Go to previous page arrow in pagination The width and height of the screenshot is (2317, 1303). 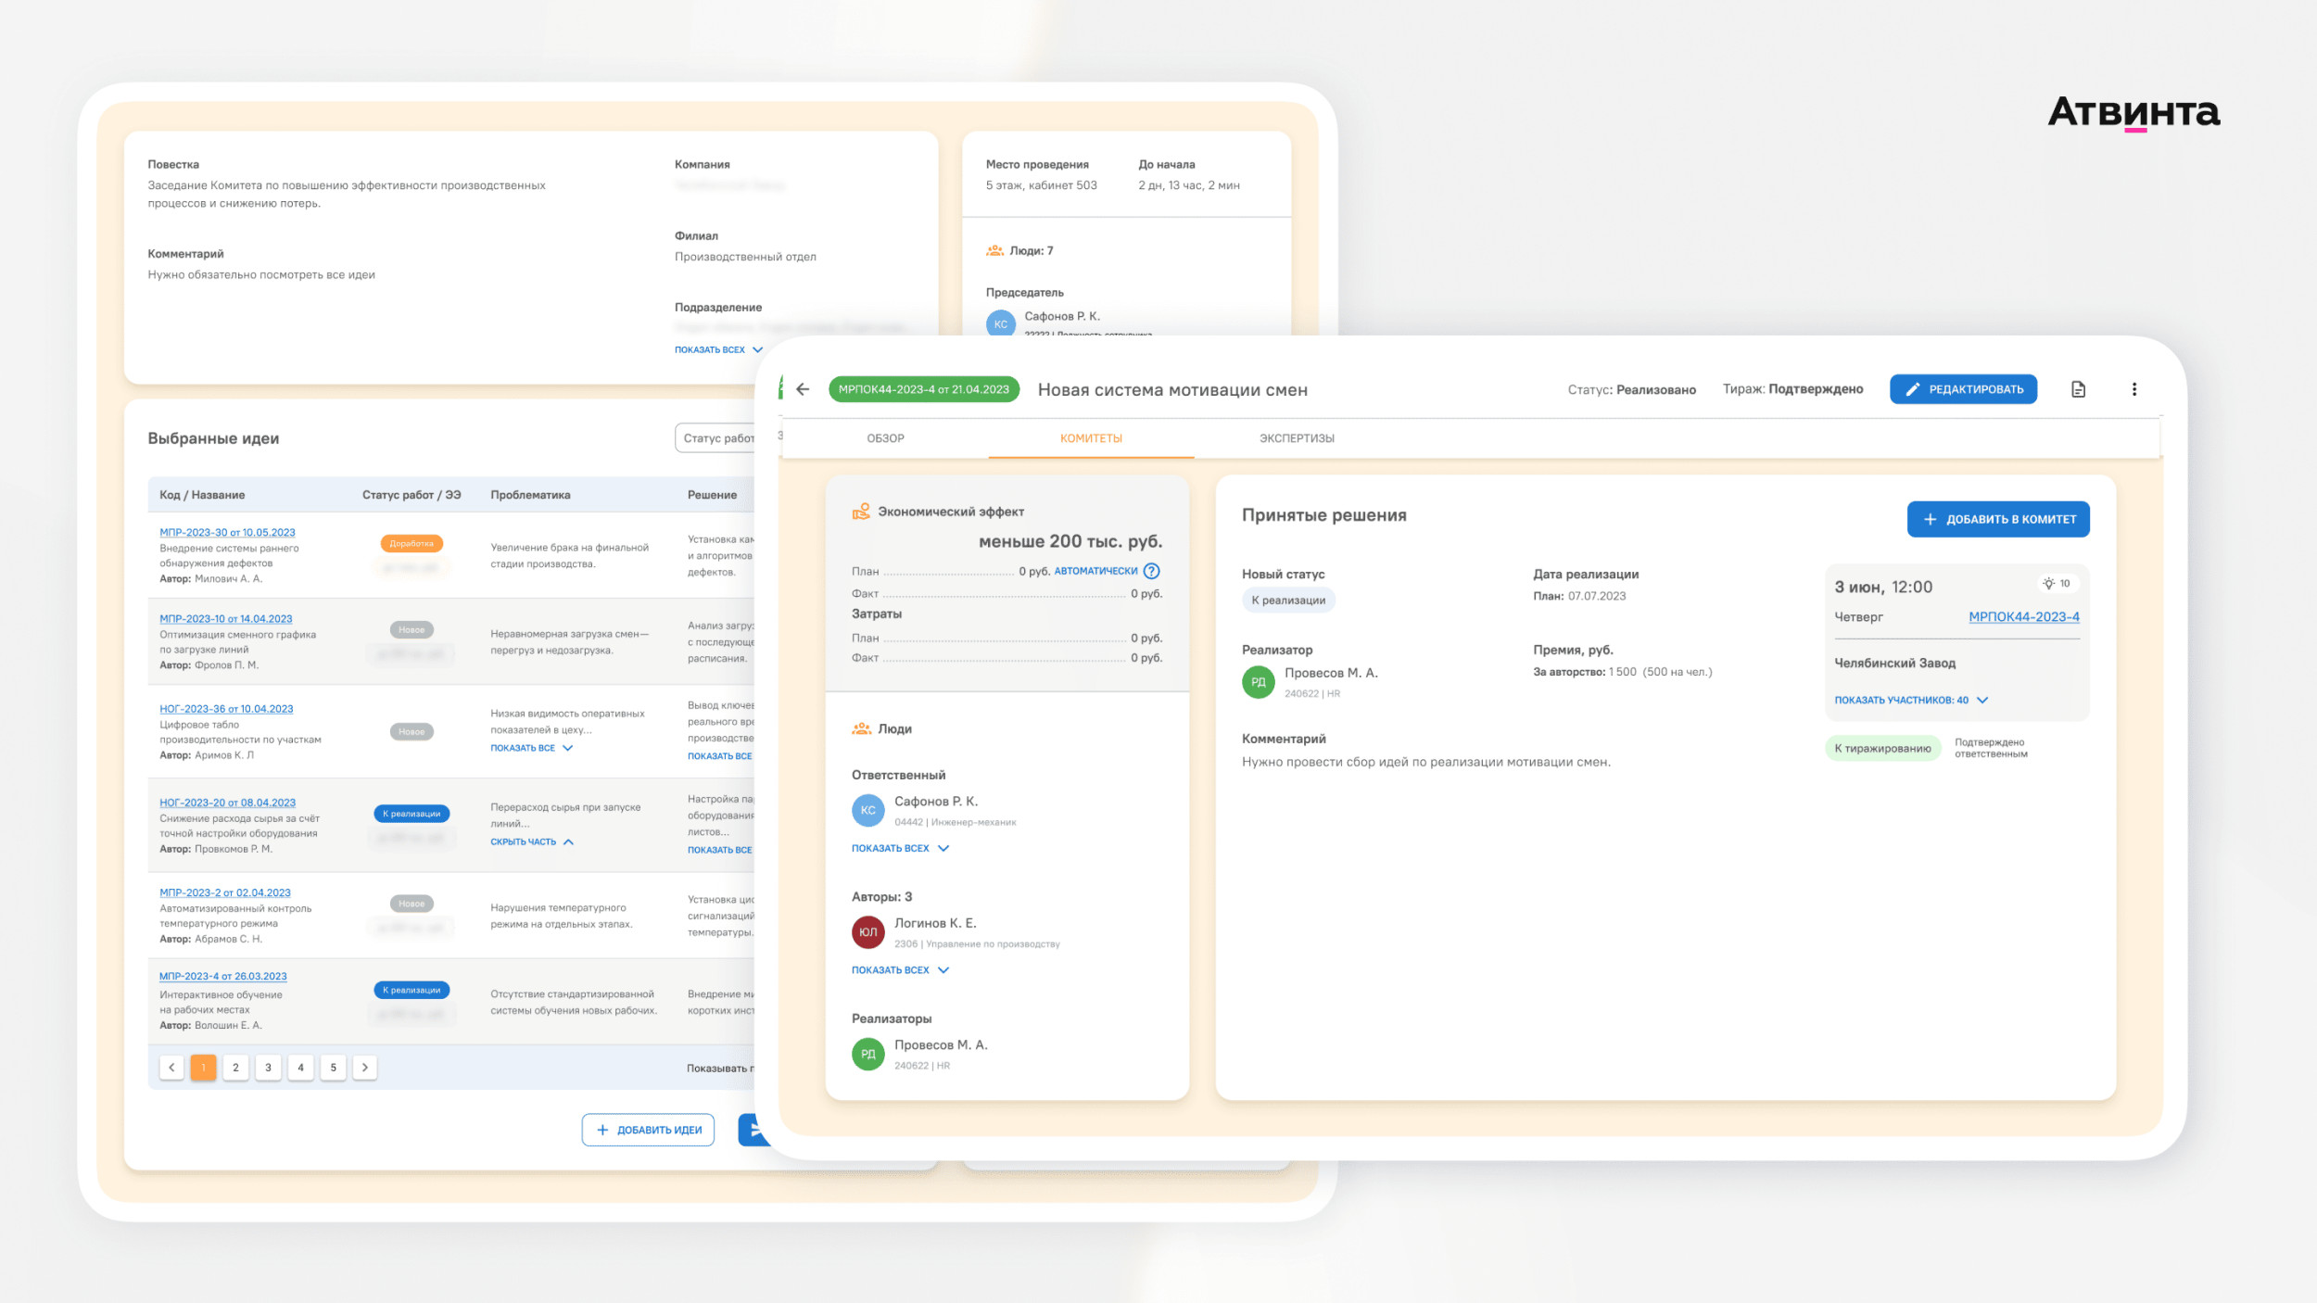click(x=171, y=1068)
